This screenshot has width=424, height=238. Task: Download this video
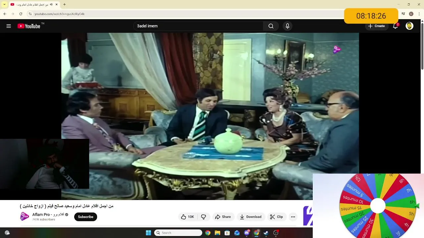251,217
